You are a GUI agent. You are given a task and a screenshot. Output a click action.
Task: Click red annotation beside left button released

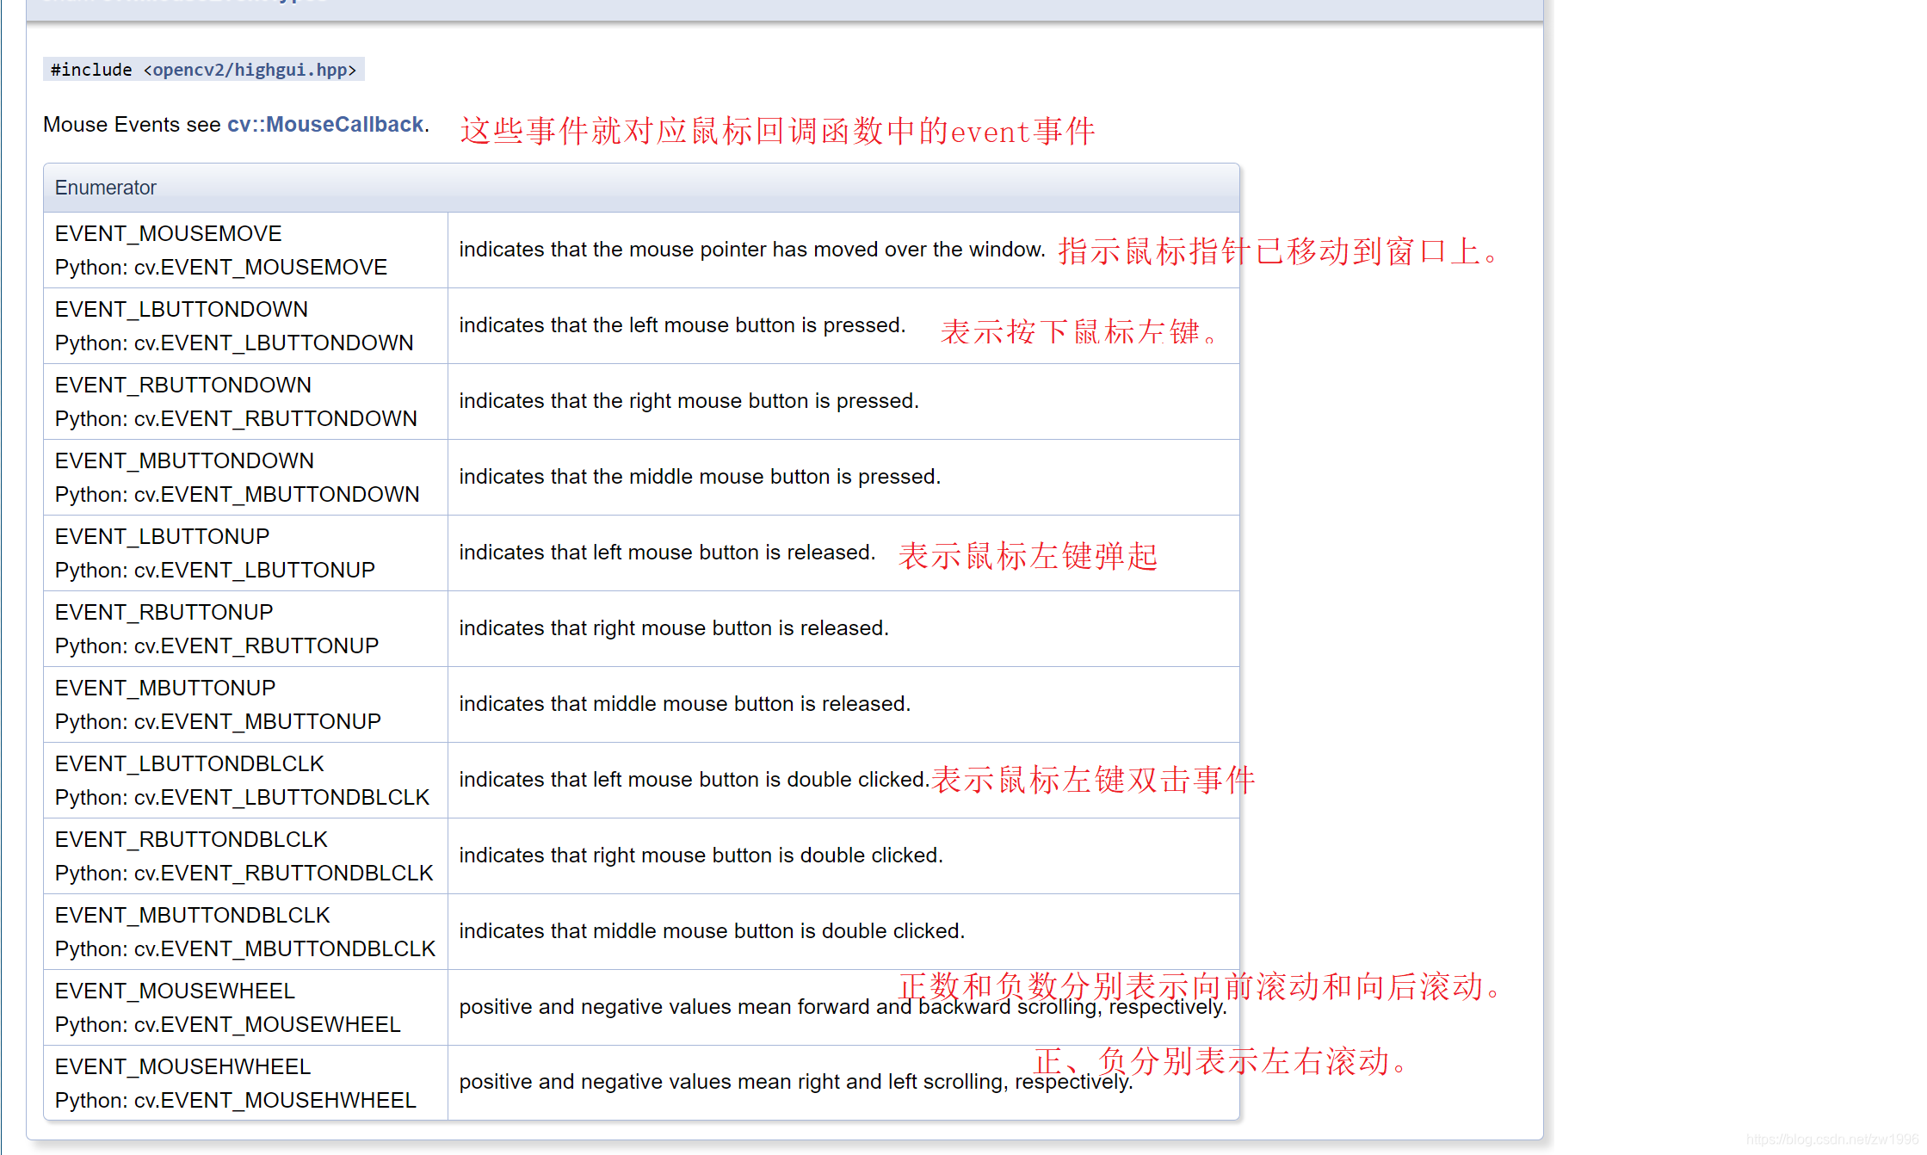coord(1028,556)
